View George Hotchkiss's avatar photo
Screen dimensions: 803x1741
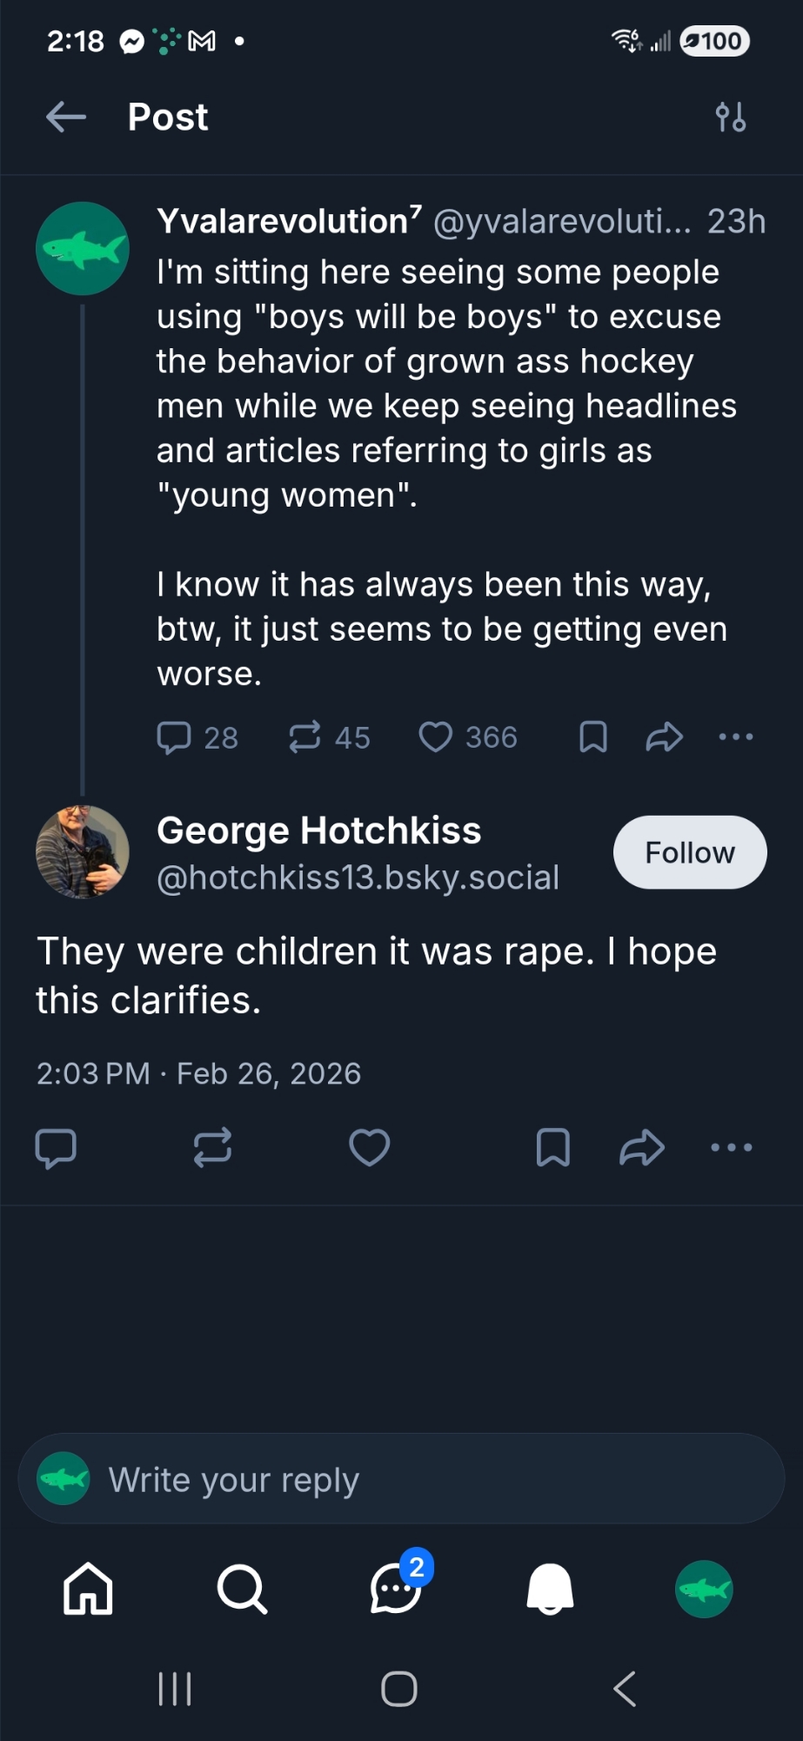tap(83, 851)
